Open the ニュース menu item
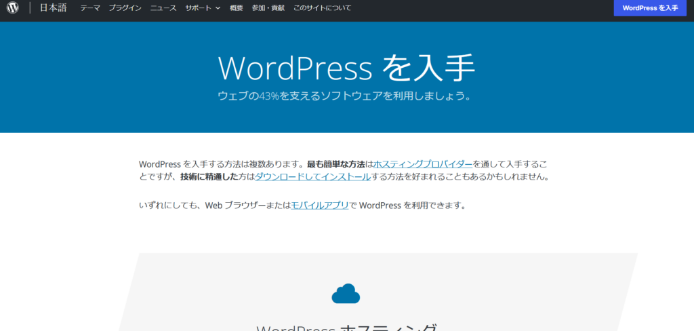Image resolution: width=694 pixels, height=331 pixels. [x=163, y=8]
